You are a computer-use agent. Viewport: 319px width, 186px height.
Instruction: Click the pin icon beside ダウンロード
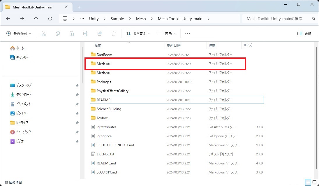[77, 95]
